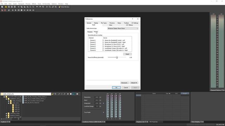Switch to the Toolbars tab

(x=127, y=23)
